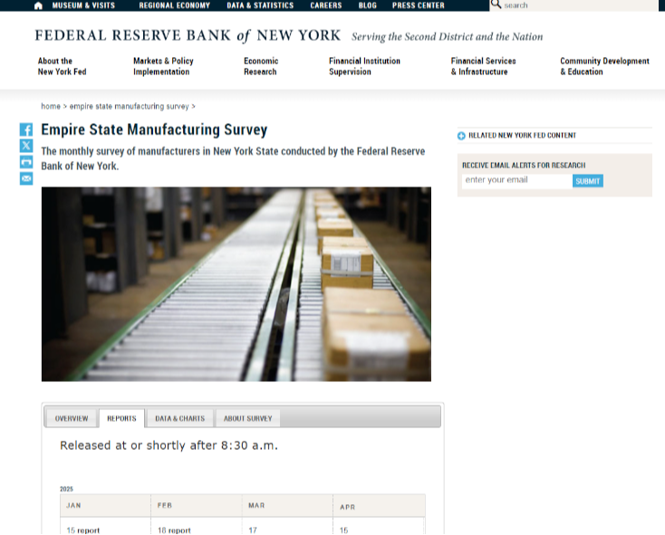Open Data & Statistics menu
This screenshot has width=665, height=535.
[260, 5]
